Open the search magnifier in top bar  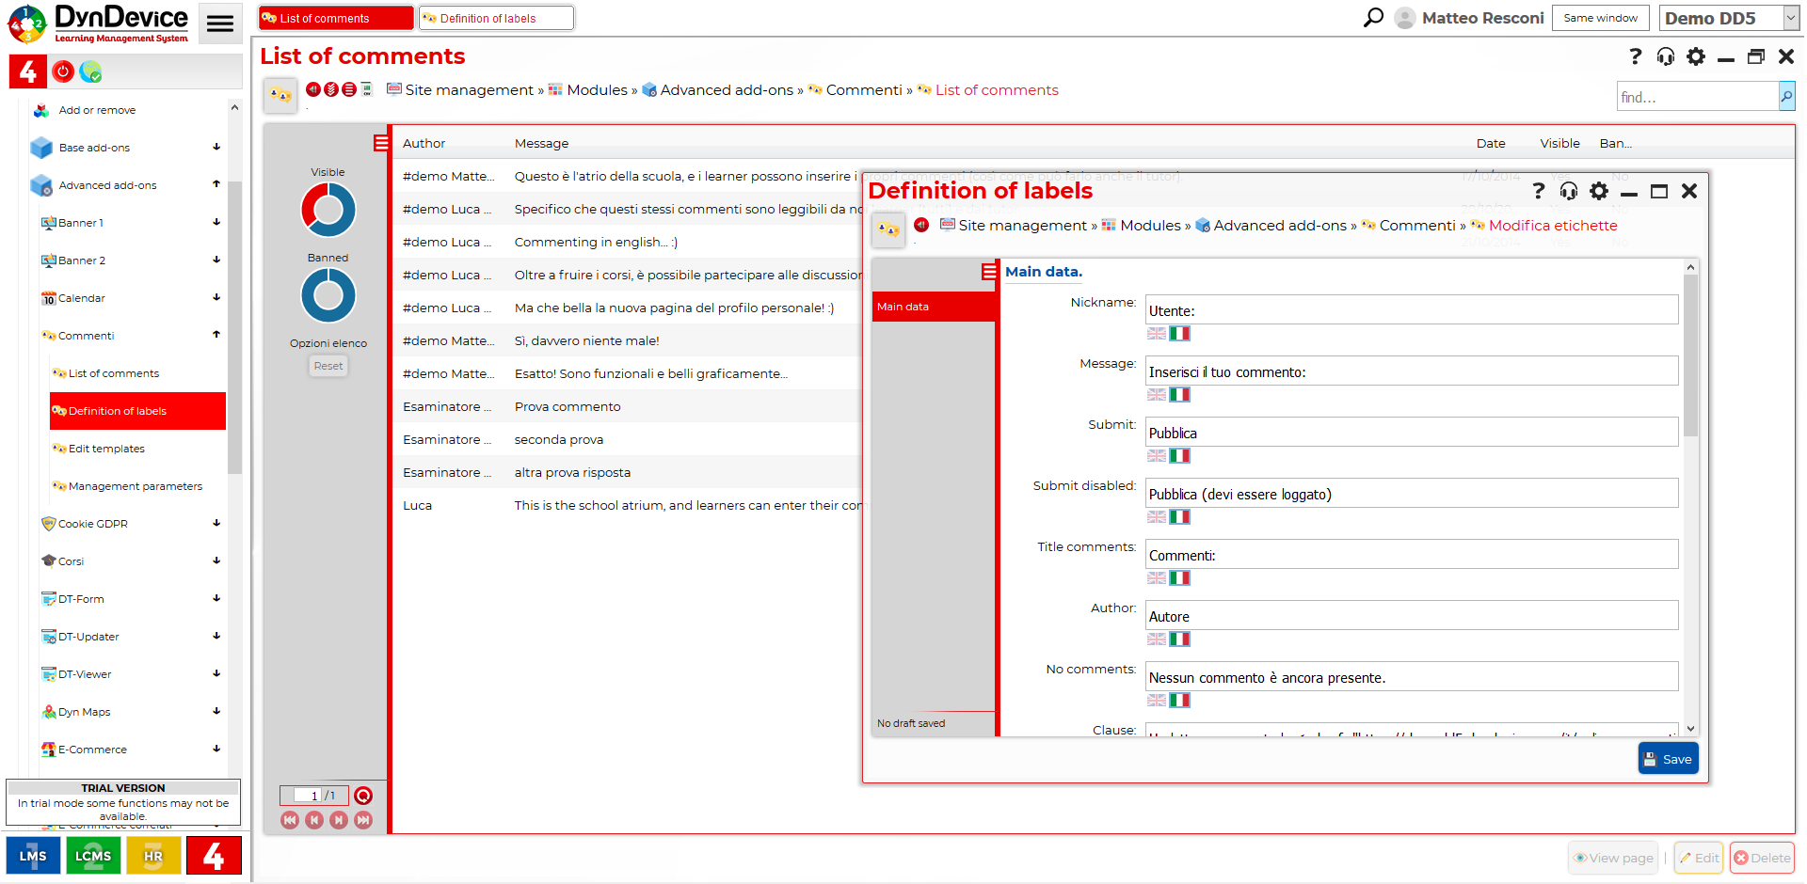click(x=1373, y=18)
